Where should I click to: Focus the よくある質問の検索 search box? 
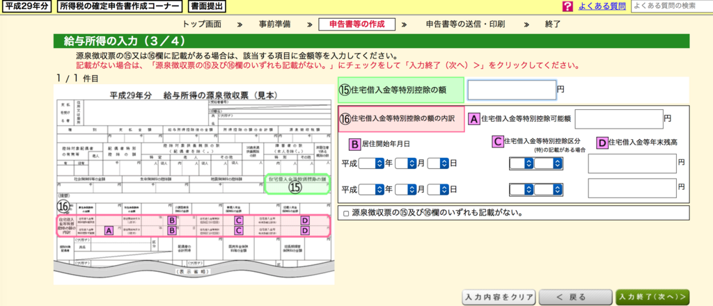[672, 6]
